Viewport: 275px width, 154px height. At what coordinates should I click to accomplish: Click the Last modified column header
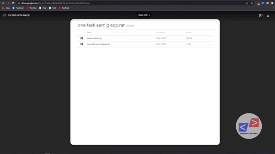pos(160,33)
